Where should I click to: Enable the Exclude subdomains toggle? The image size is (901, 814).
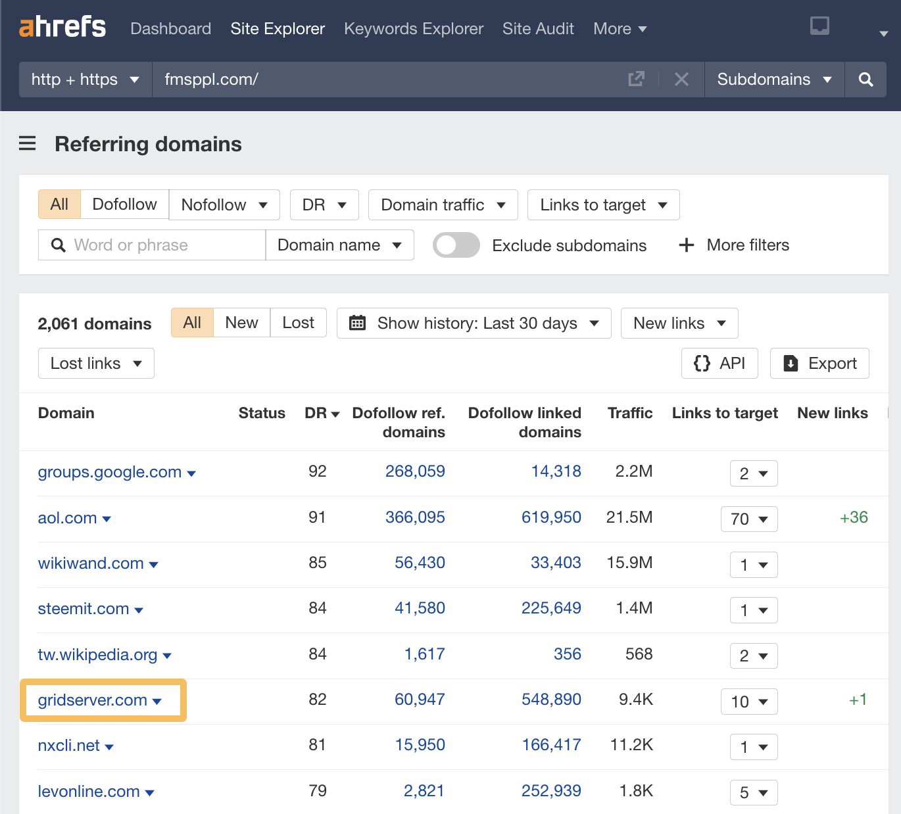pyautogui.click(x=456, y=245)
